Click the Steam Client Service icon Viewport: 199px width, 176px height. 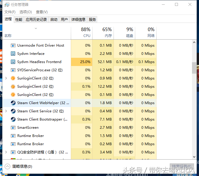pyautogui.click(x=13, y=111)
